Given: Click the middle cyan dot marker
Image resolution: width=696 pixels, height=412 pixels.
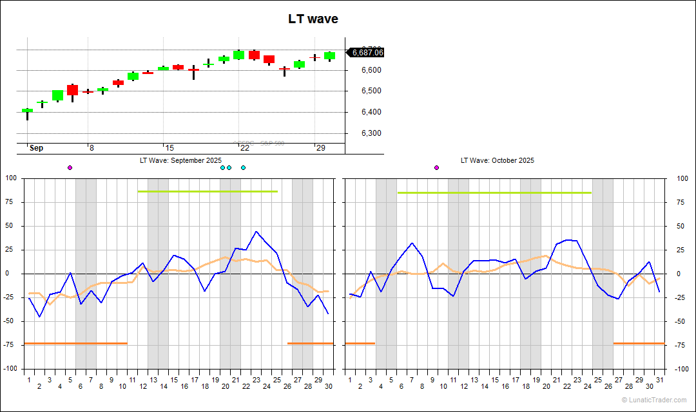Looking at the screenshot, I should (x=229, y=167).
